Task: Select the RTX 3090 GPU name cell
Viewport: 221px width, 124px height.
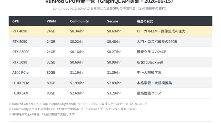Action: pos(20,42)
